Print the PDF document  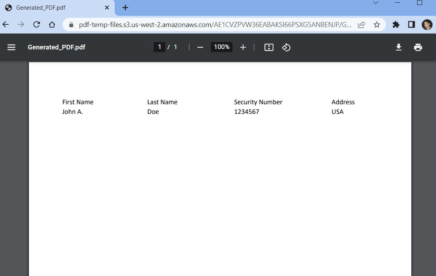418,47
